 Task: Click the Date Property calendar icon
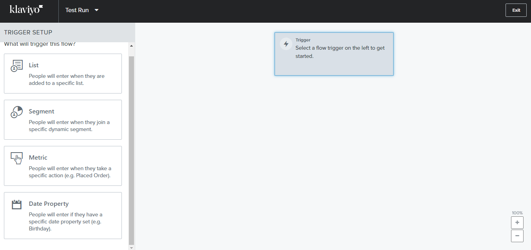click(16, 204)
